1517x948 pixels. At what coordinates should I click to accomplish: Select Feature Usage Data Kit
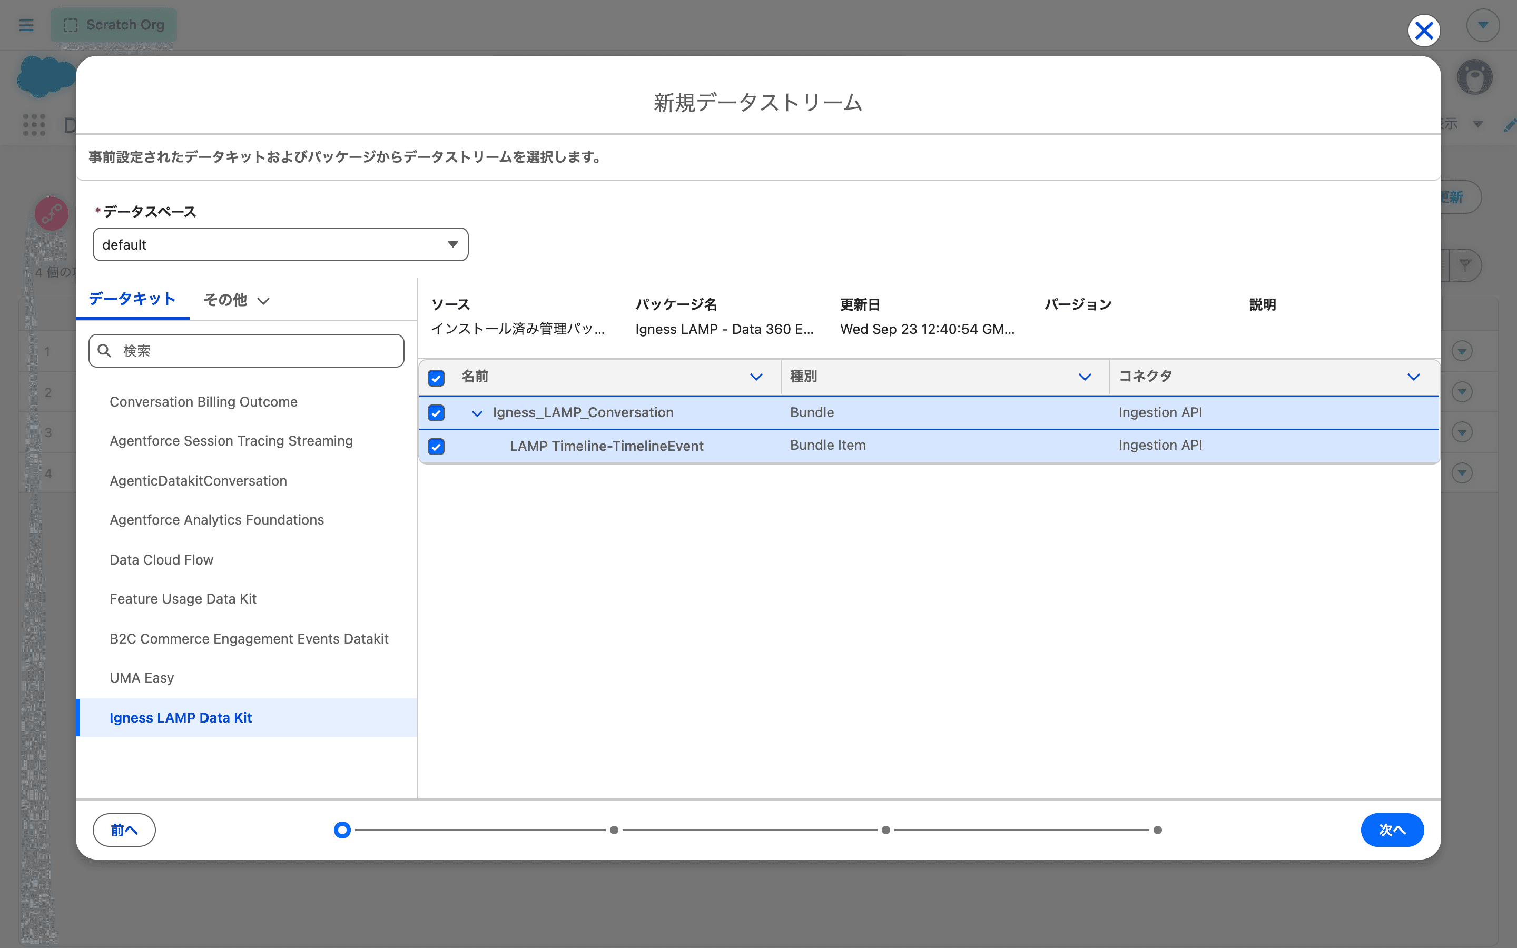[x=247, y=599]
